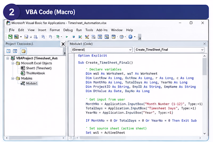Toggle Folders button in Project pane

click(x=23, y=51)
